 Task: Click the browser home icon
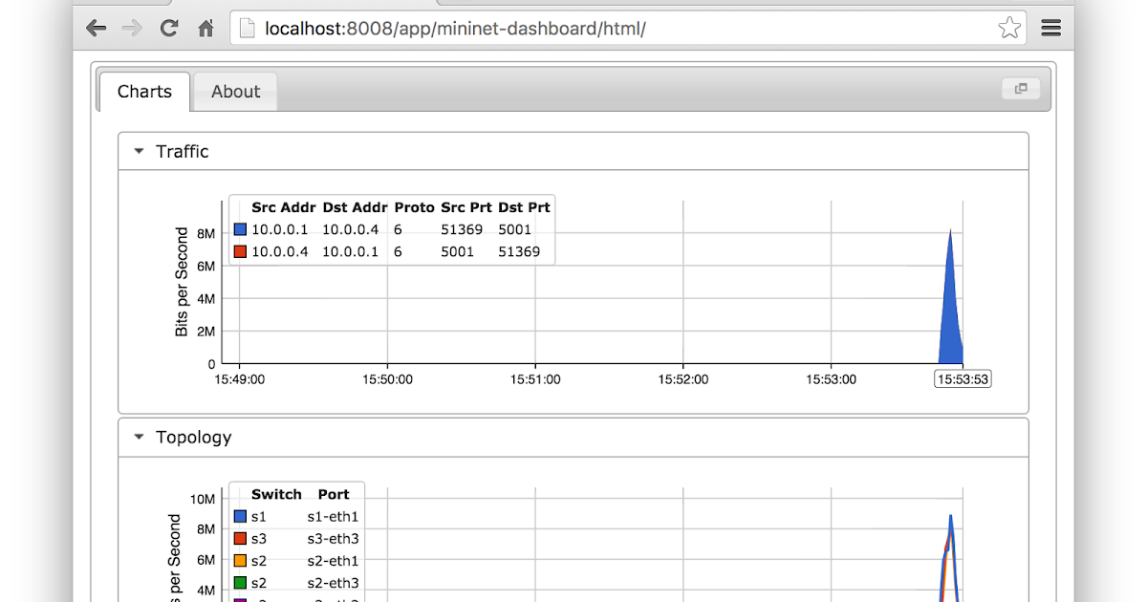pos(206,28)
